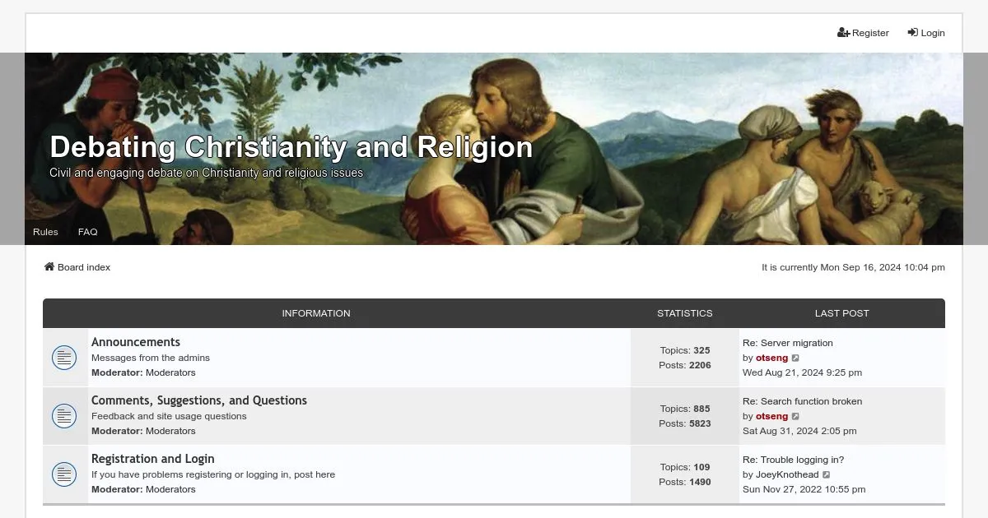Viewport: 988px width, 518px height.
Task: Open the Login page
Action: tap(926, 33)
